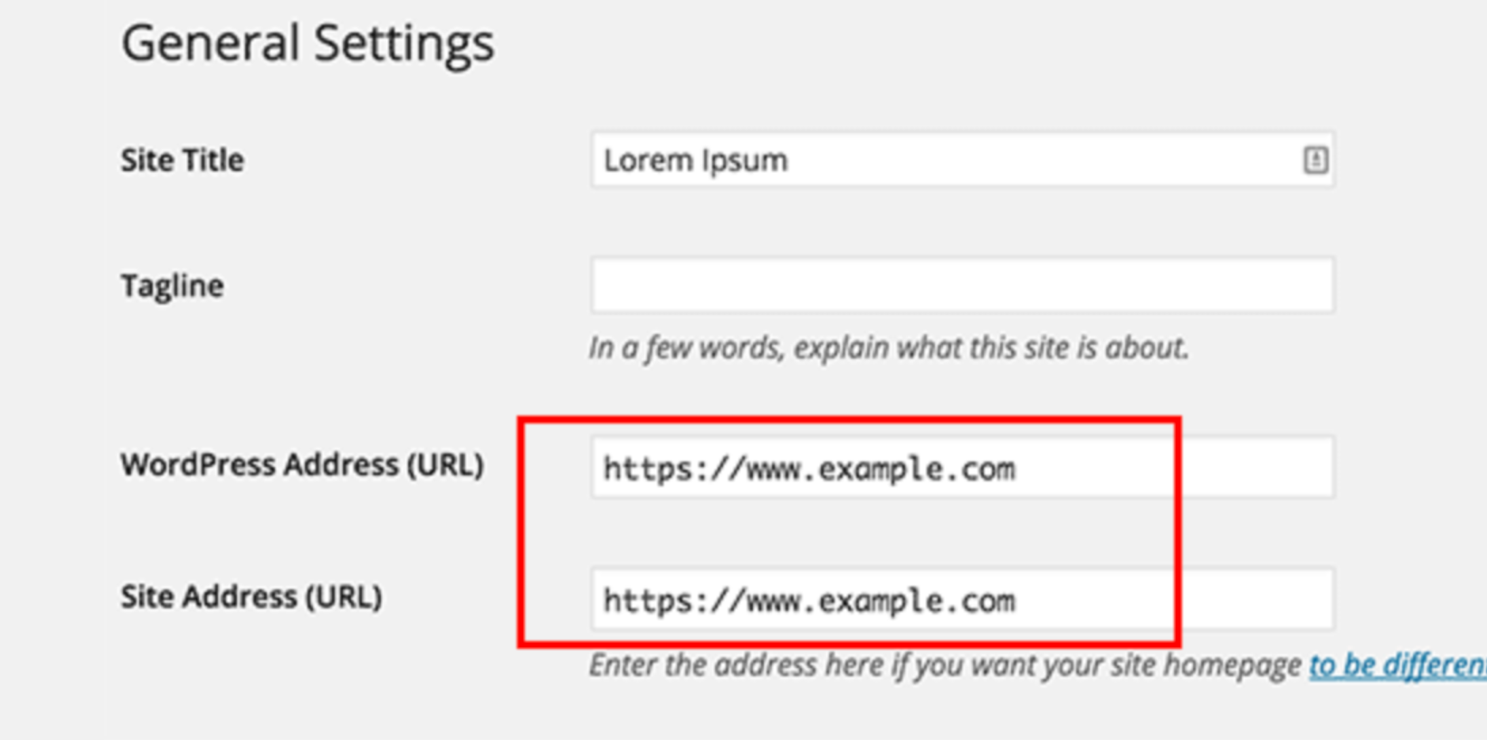Click the Site Title label
Image resolution: width=1487 pixels, height=740 pixels.
[182, 160]
